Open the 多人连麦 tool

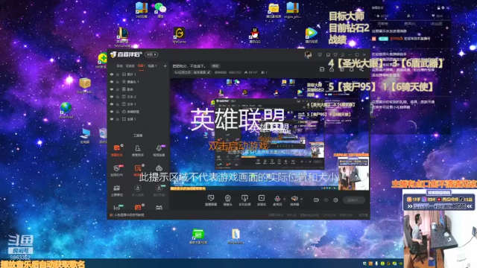[137, 191]
